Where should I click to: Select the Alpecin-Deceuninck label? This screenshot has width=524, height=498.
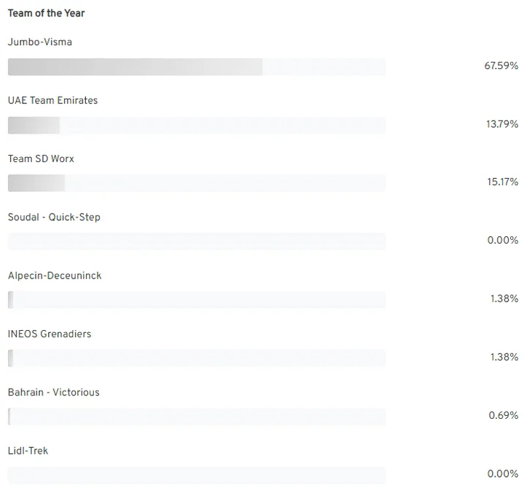55,276
